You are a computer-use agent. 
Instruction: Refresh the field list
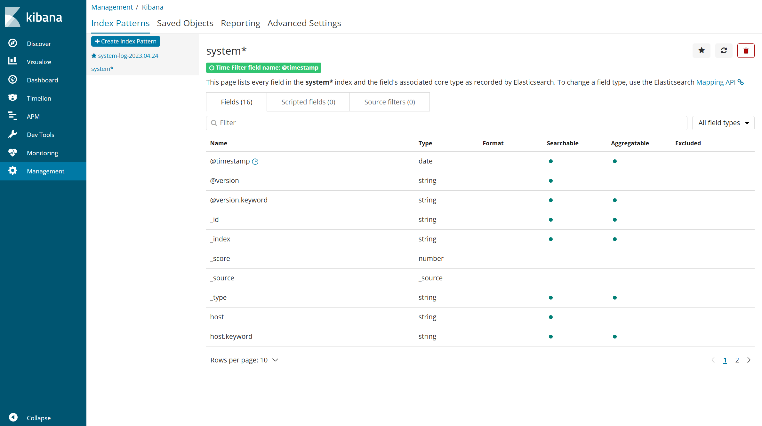pos(724,50)
